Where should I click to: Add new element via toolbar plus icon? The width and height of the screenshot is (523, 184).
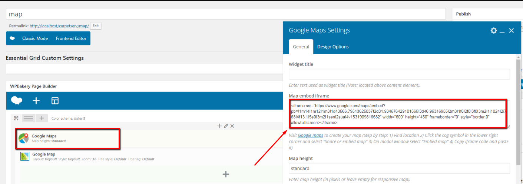pos(36,100)
